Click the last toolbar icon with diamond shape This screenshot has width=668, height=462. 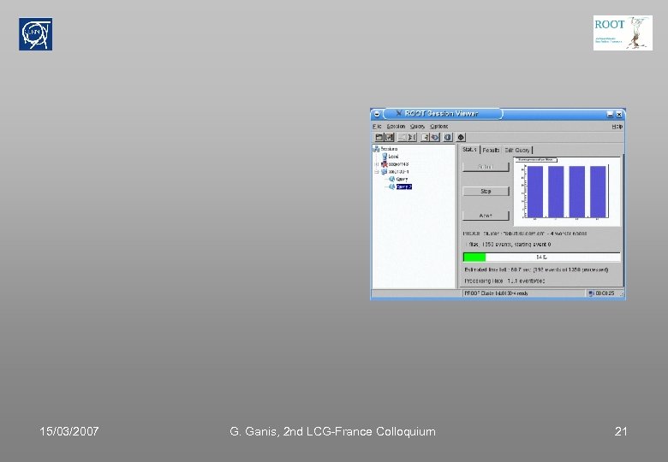(x=461, y=138)
